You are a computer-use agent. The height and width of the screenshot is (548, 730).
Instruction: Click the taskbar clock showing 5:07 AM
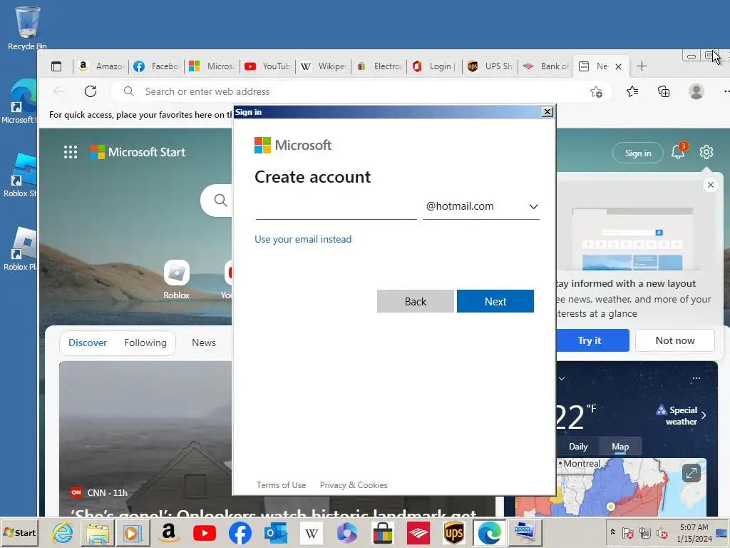[694, 532]
